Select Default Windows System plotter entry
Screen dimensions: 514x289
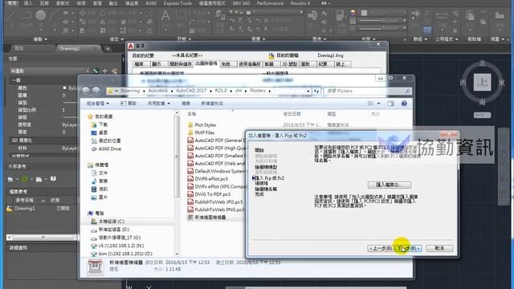(215, 171)
